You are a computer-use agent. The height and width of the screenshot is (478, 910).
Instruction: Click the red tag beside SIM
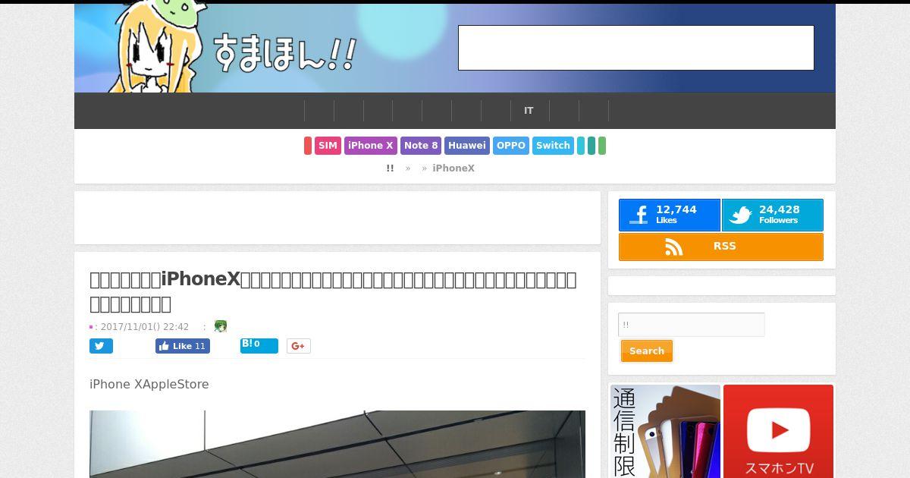308,146
